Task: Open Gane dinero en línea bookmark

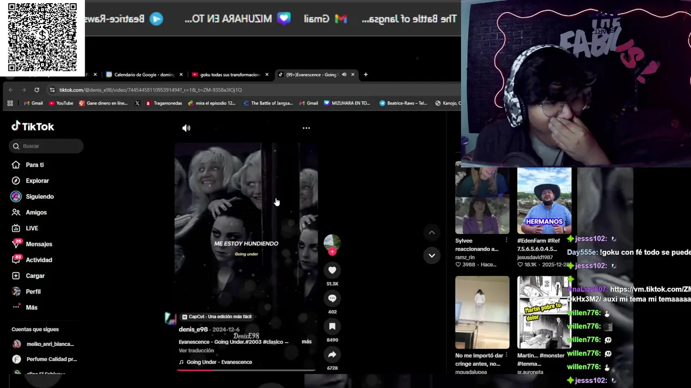Action: [x=103, y=103]
